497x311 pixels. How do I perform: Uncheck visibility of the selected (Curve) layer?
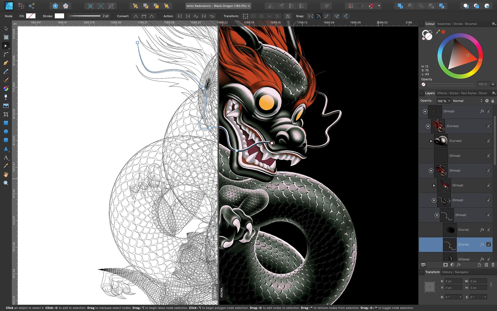coord(488,244)
